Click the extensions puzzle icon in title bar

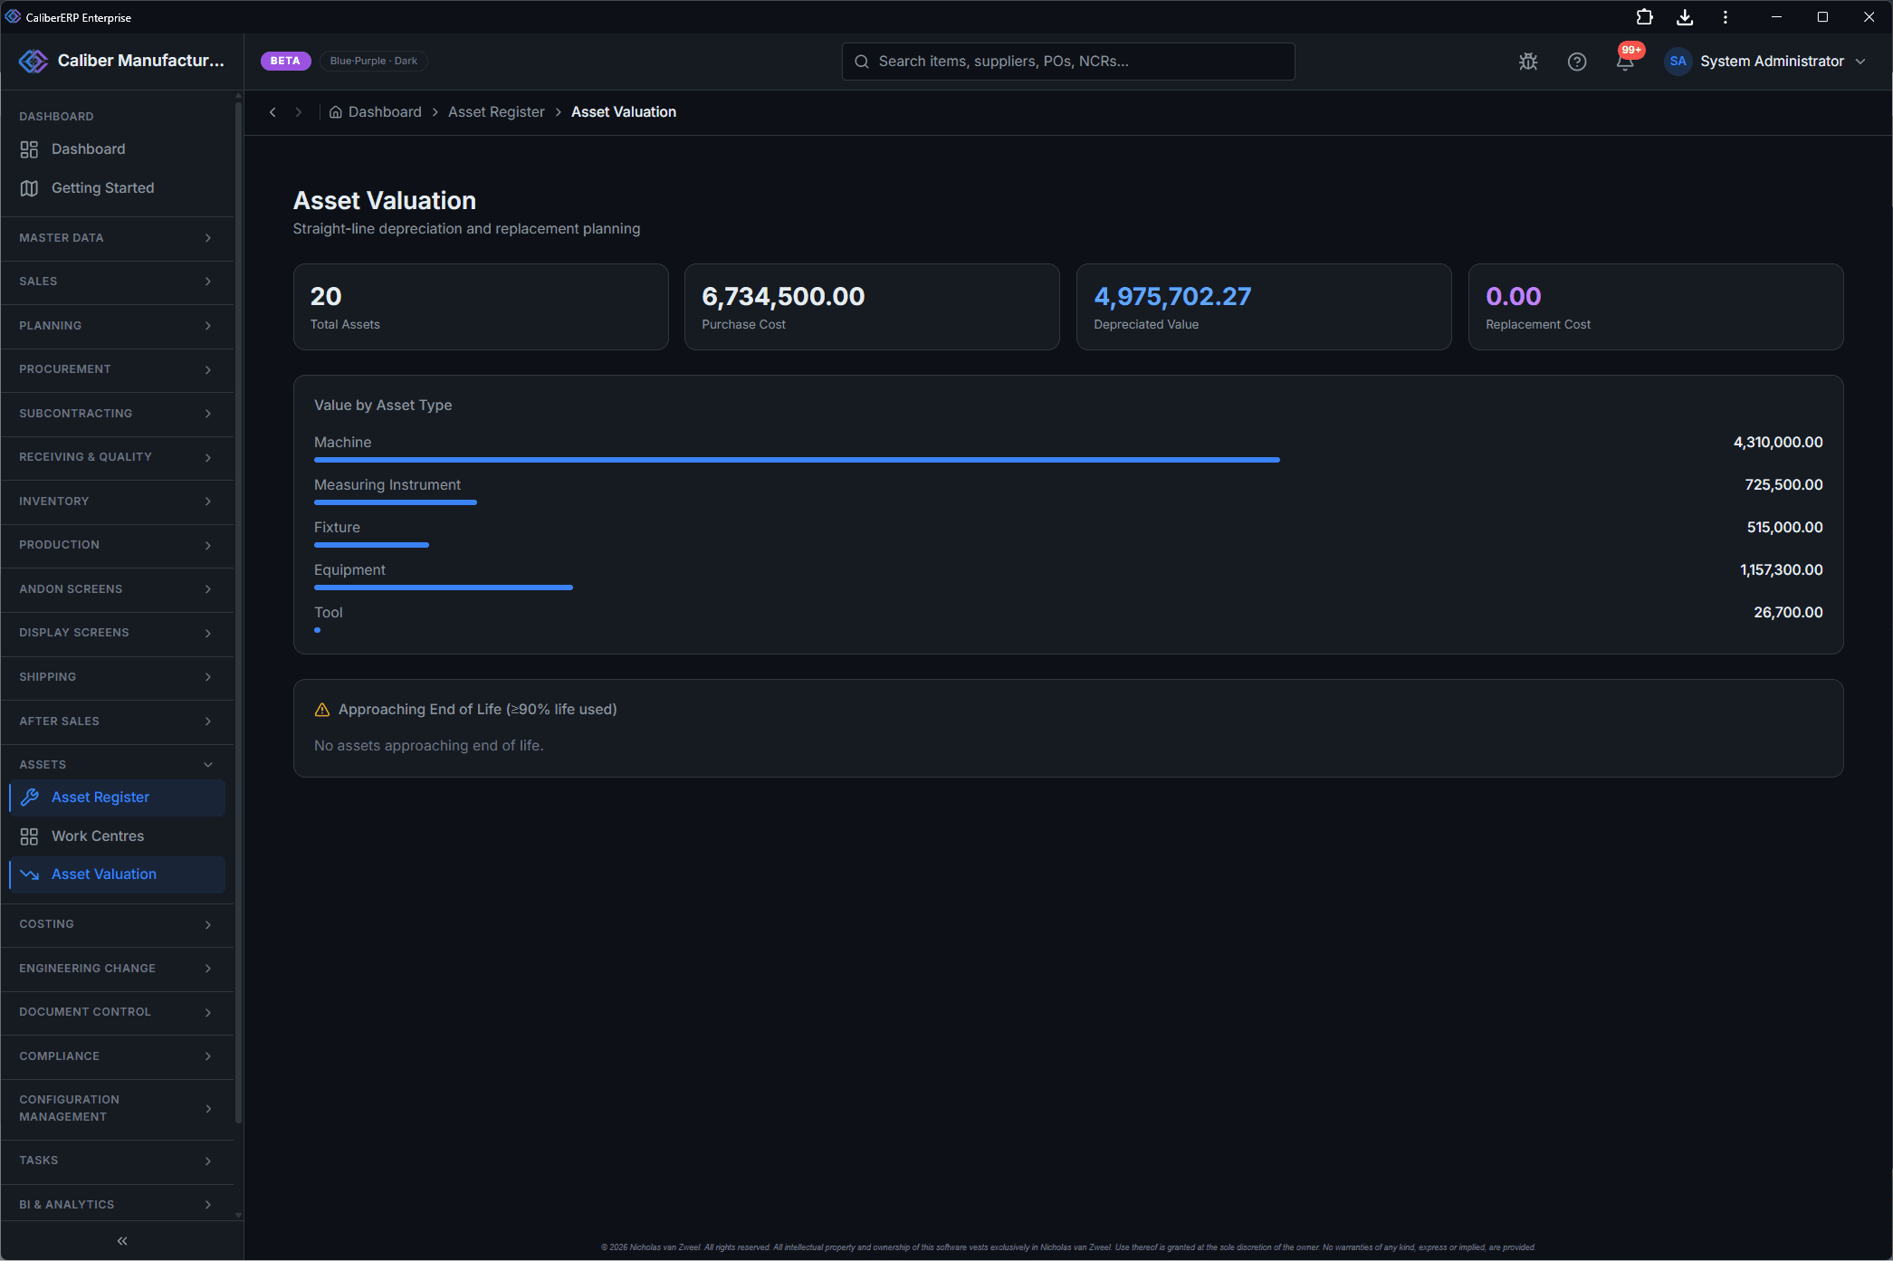(x=1644, y=17)
